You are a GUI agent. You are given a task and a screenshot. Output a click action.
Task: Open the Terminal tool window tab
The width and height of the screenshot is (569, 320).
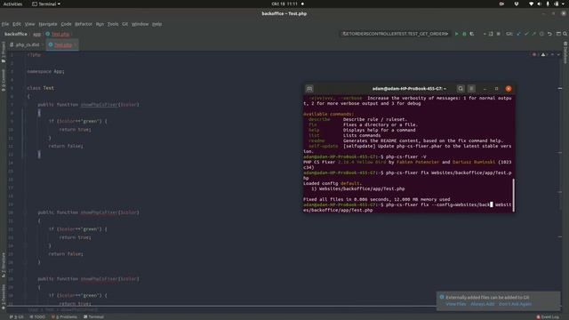click(x=93, y=316)
